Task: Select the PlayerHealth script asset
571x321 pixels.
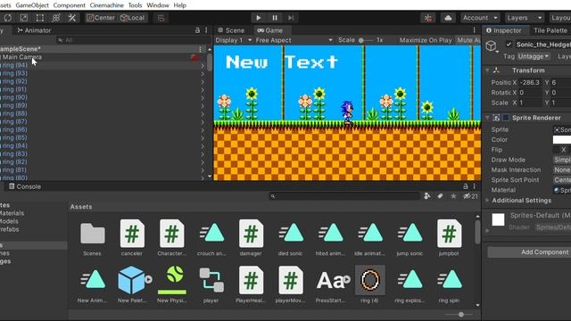Action: [x=251, y=284]
